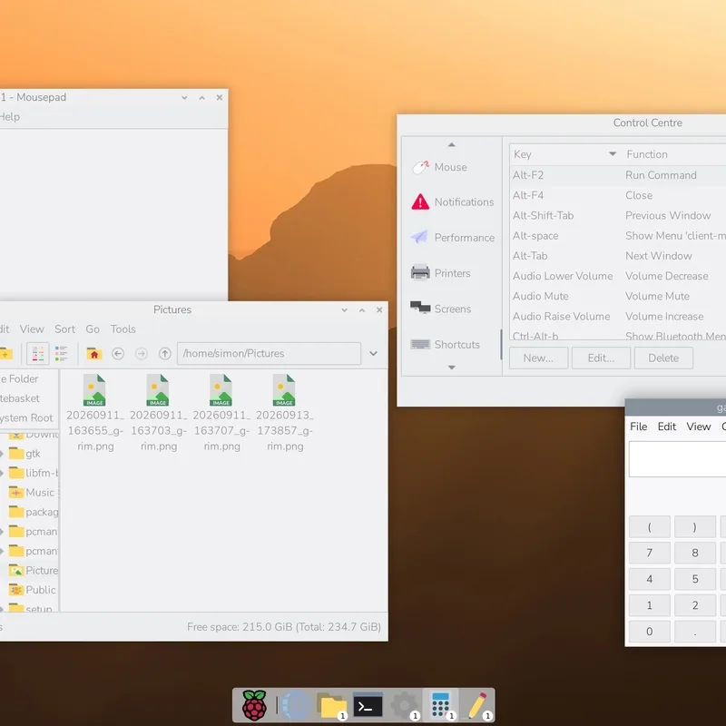Switch to Control Centre gear taskbar icon
The width and height of the screenshot is (726, 726).
tap(404, 705)
